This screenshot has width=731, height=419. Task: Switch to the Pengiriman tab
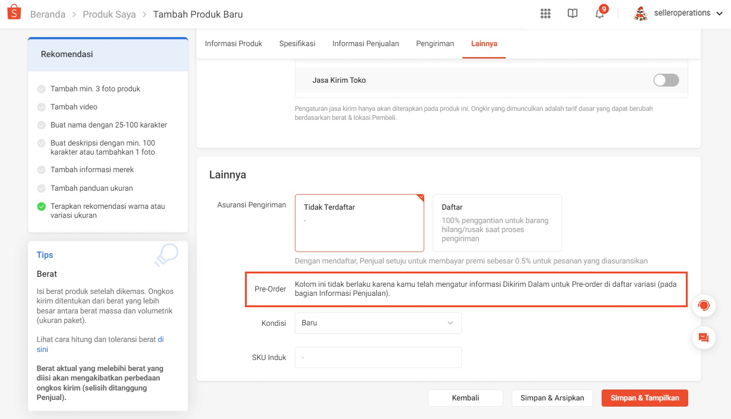tap(435, 44)
